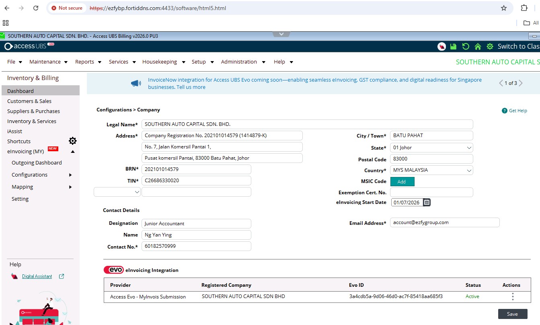The image size is (540, 325).
Task: Open the Country dropdown showing MYS MALAYSIA
Action: [431, 170]
